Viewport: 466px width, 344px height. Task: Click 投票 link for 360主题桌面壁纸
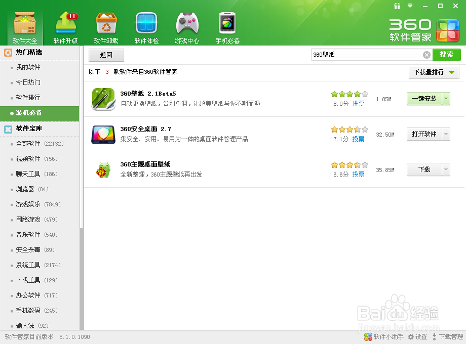(x=358, y=174)
